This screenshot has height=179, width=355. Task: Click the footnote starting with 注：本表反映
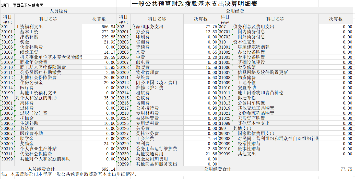pos(69,174)
